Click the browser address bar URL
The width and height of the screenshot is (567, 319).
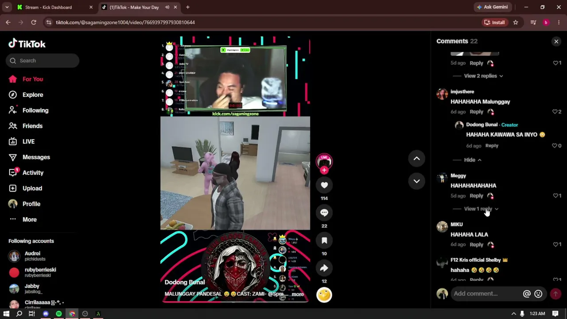125,22
